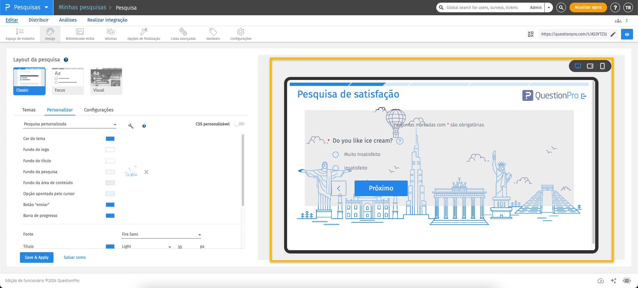Image resolution: width=638 pixels, height=288 pixels.
Task: Open the TR user profile avatar
Action: [628, 7]
